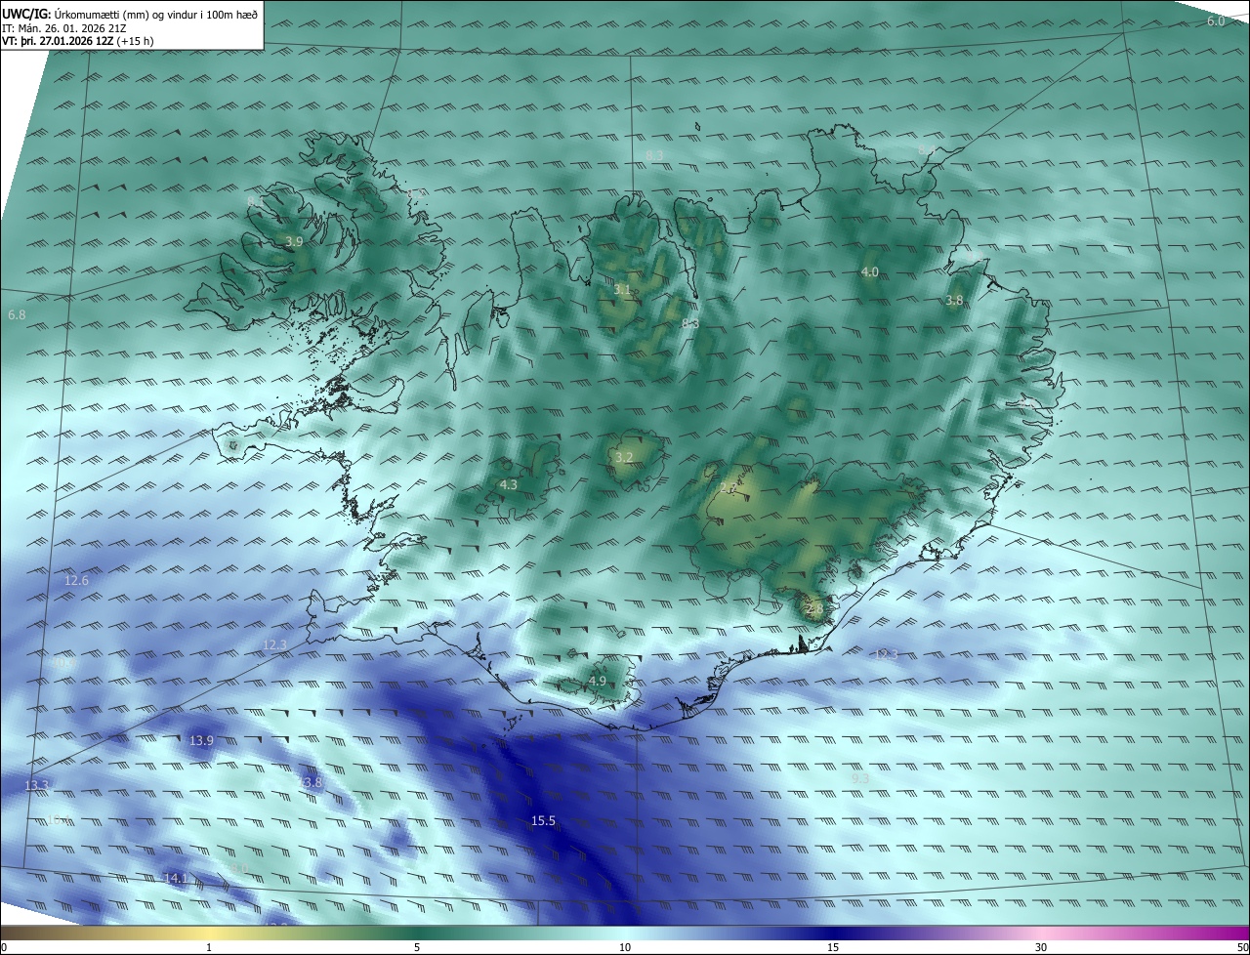Click the 4.9 value label near the south coast
Image resolution: width=1250 pixels, height=955 pixels.
[598, 681]
